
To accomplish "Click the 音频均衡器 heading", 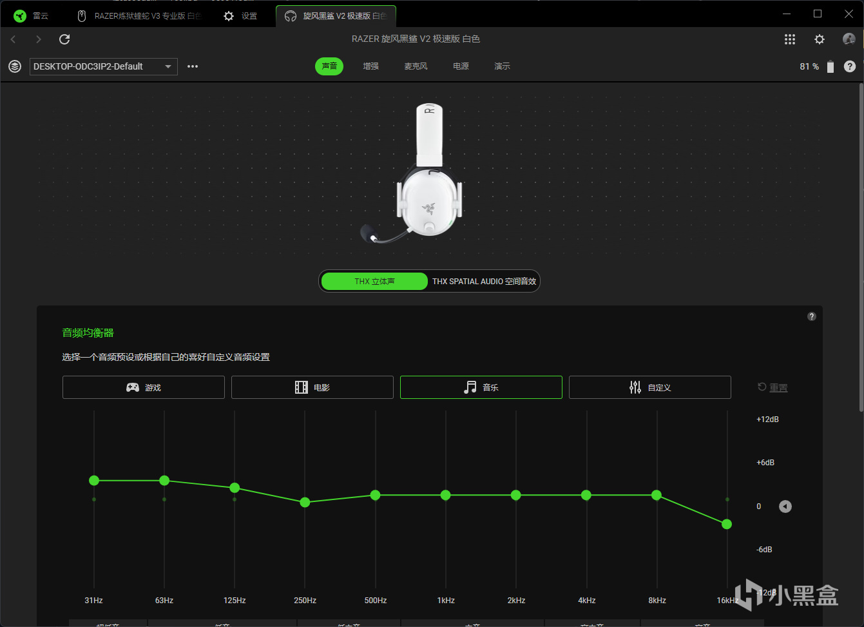I will pos(88,333).
